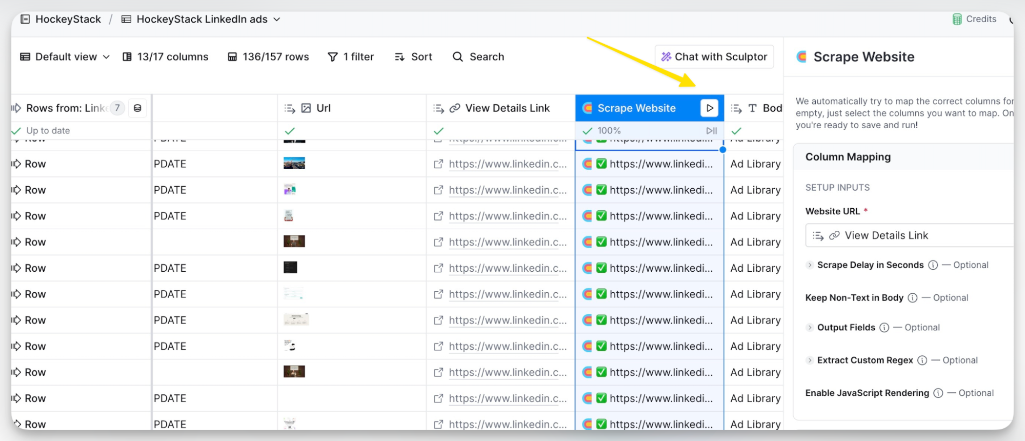Click the Rows from LinkedIn source header
This screenshot has width=1025, height=441.
pos(67,108)
